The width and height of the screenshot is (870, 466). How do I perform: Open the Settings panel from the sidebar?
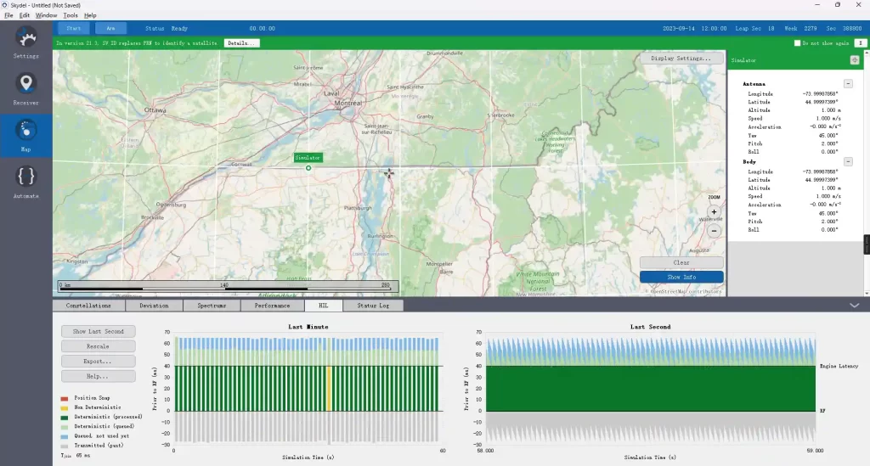coord(26,42)
